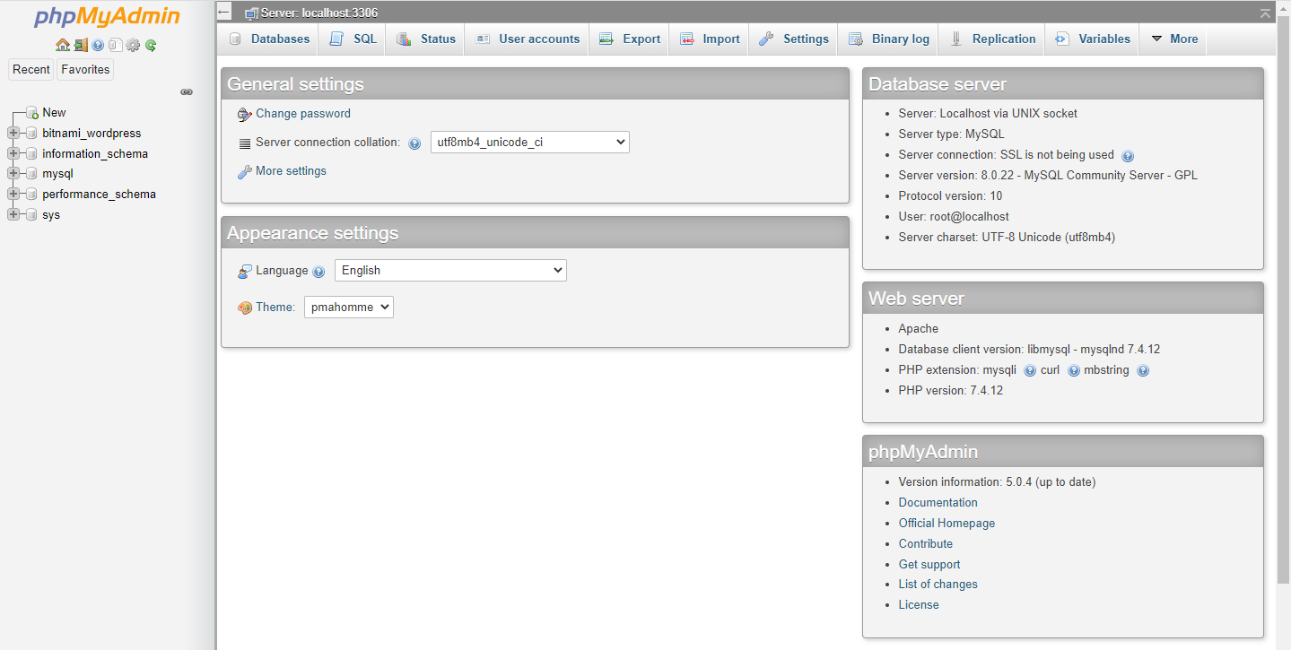Viewport: 1291px width, 650px height.
Task: Click the new database icon beside New
Action: pyautogui.click(x=31, y=113)
